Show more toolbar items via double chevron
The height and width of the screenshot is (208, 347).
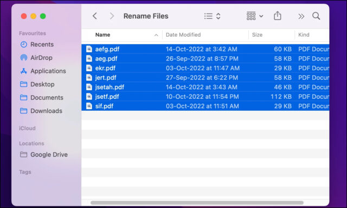[301, 16]
